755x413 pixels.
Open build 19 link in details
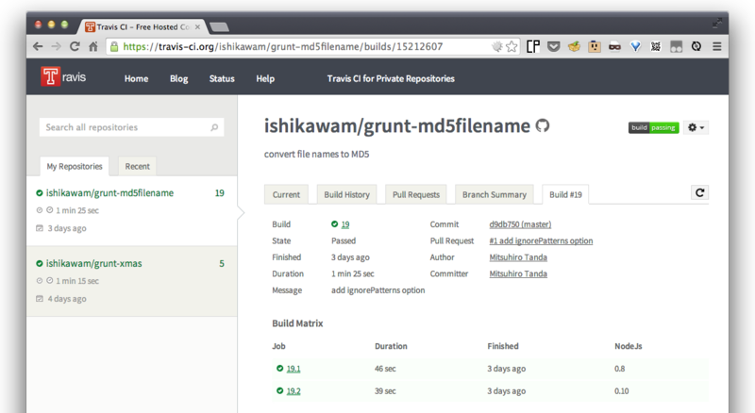tap(345, 224)
